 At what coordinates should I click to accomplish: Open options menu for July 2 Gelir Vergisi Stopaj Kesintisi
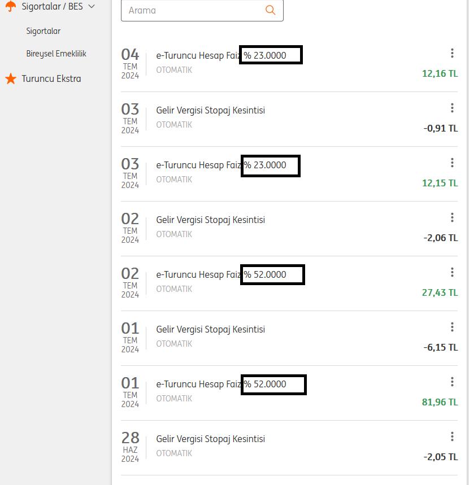pos(452,217)
